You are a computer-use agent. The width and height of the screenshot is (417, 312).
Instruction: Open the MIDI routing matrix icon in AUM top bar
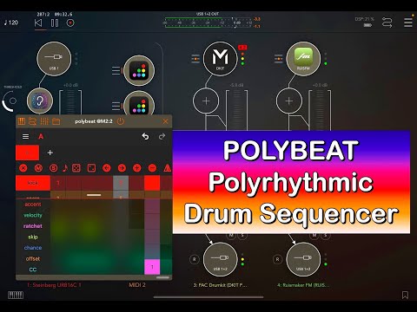coord(387,23)
